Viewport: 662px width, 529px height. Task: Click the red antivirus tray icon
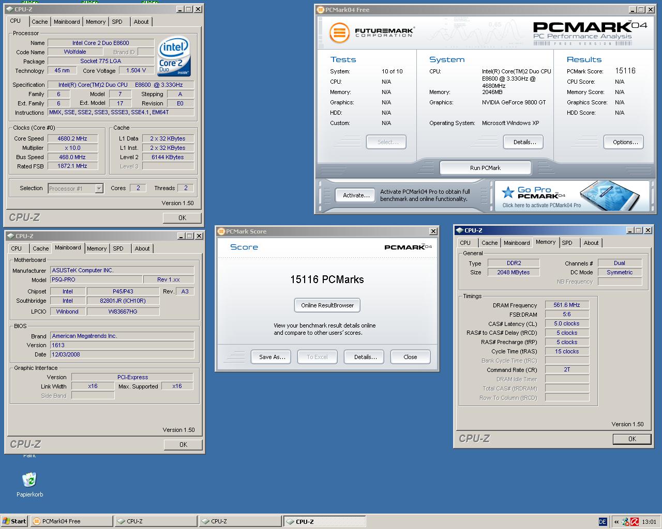pos(634,522)
